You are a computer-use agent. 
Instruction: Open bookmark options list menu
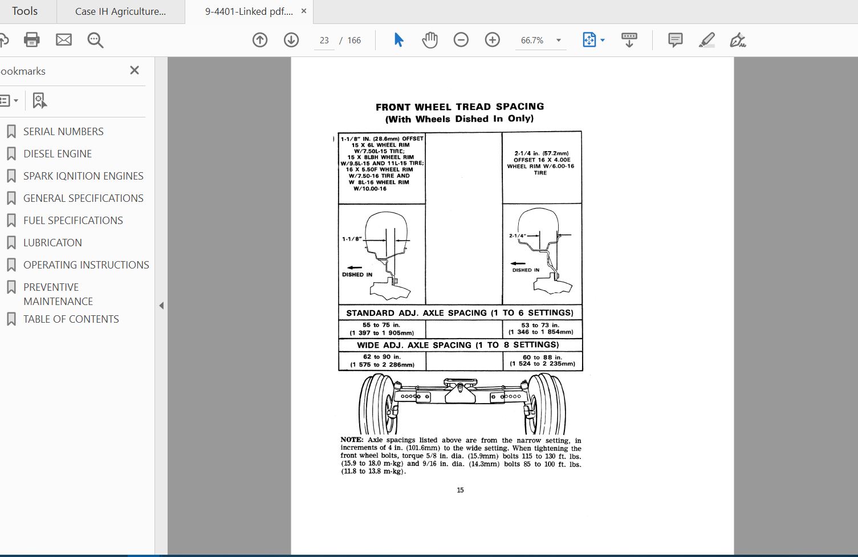[x=8, y=101]
